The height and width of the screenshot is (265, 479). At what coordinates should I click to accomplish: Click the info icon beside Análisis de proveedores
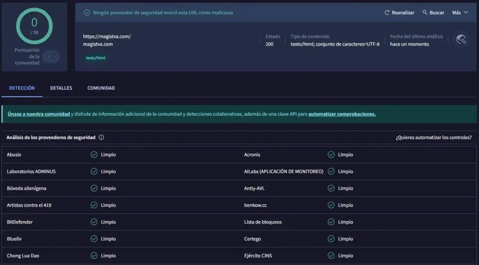click(x=101, y=138)
